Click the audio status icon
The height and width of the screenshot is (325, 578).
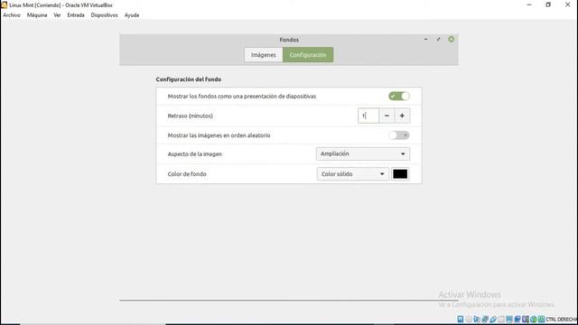click(x=477, y=319)
